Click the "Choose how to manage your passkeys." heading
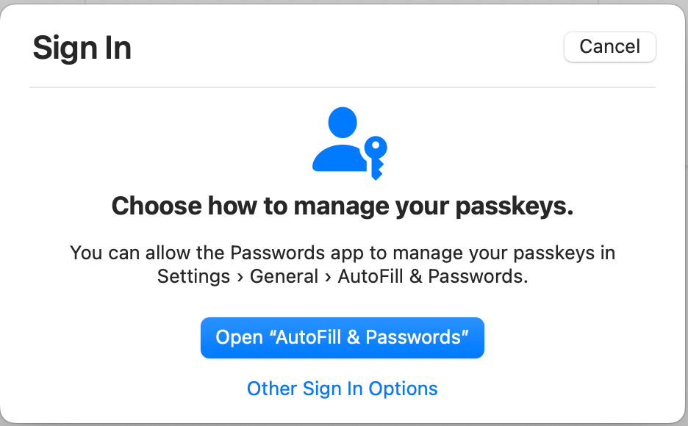This screenshot has width=688, height=426. tap(342, 206)
